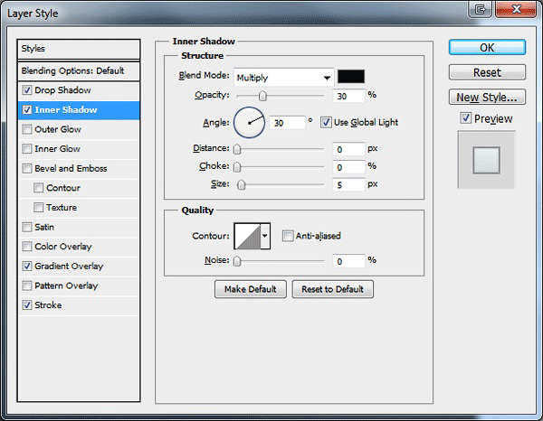The width and height of the screenshot is (543, 421).
Task: Toggle the Stroke checkbox
Action: 27,305
